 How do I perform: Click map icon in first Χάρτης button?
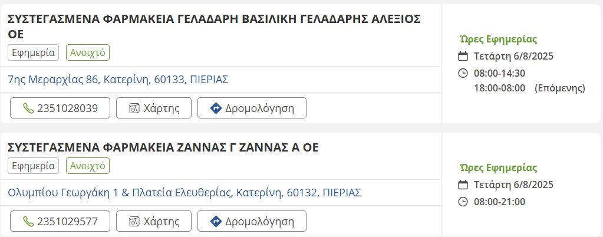(134, 108)
